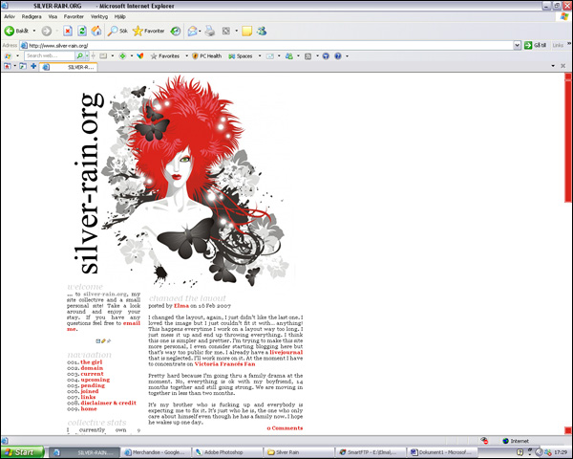Open the Visa menu

(53, 16)
